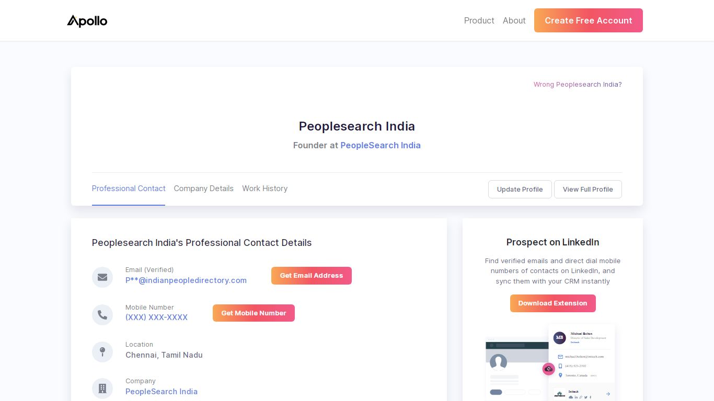
Task: Click Get Email Address button
Action: point(312,276)
